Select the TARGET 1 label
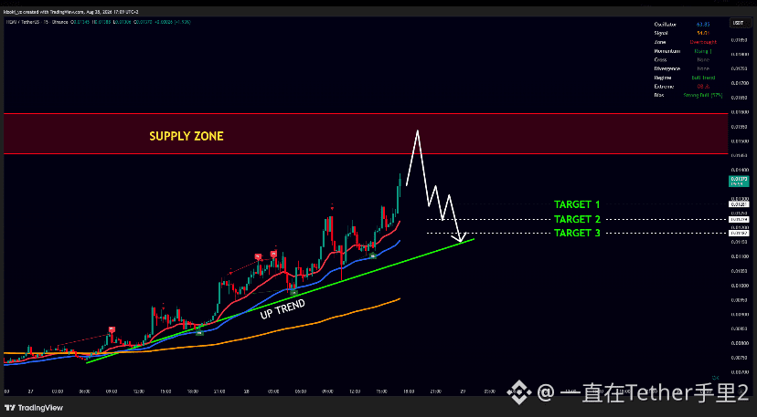 (x=577, y=204)
